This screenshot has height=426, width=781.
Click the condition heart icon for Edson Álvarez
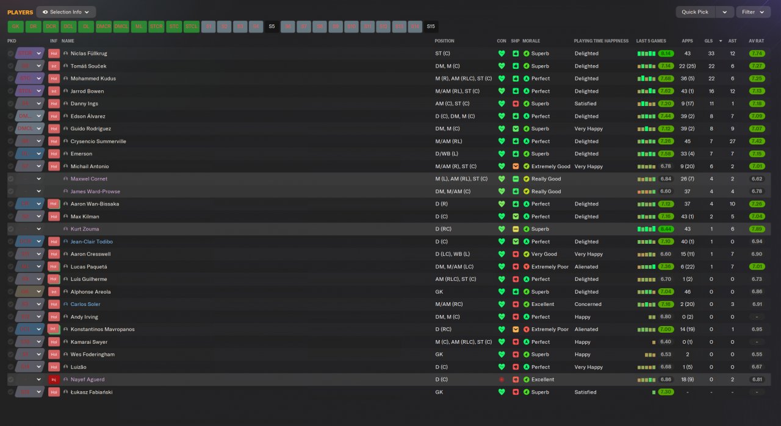coord(502,116)
